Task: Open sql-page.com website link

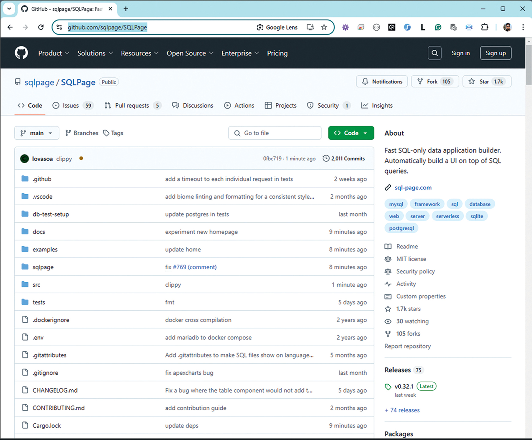Action: (413, 188)
